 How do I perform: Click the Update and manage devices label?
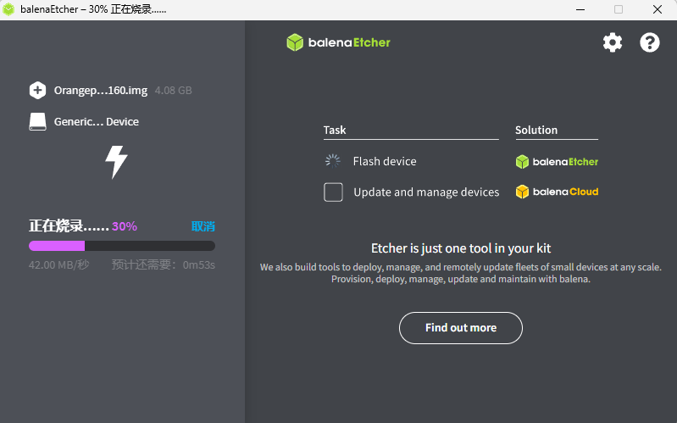[x=426, y=192]
